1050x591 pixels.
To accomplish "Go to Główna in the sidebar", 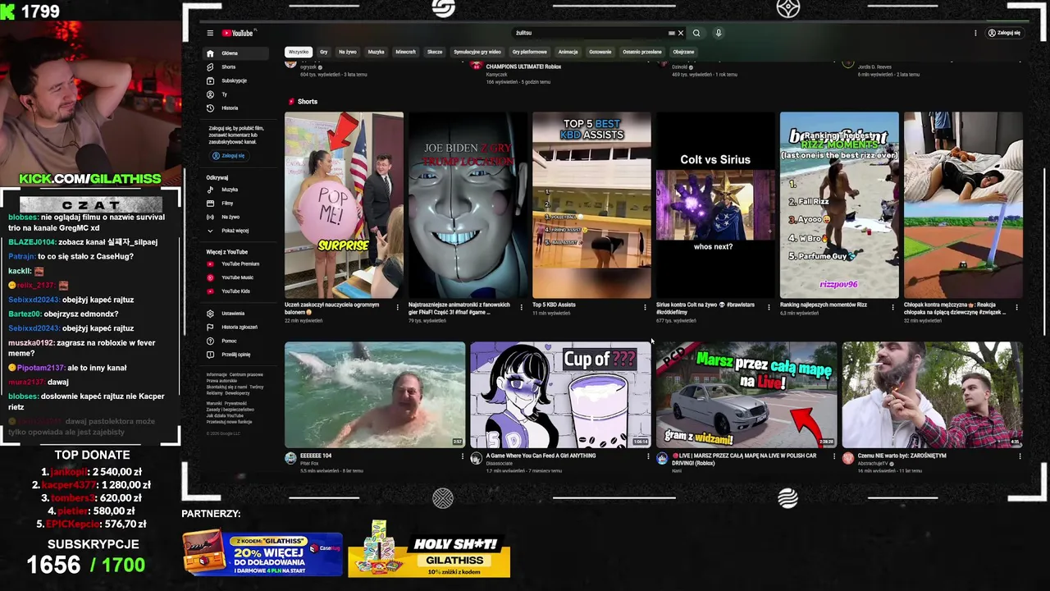I will pyautogui.click(x=235, y=53).
